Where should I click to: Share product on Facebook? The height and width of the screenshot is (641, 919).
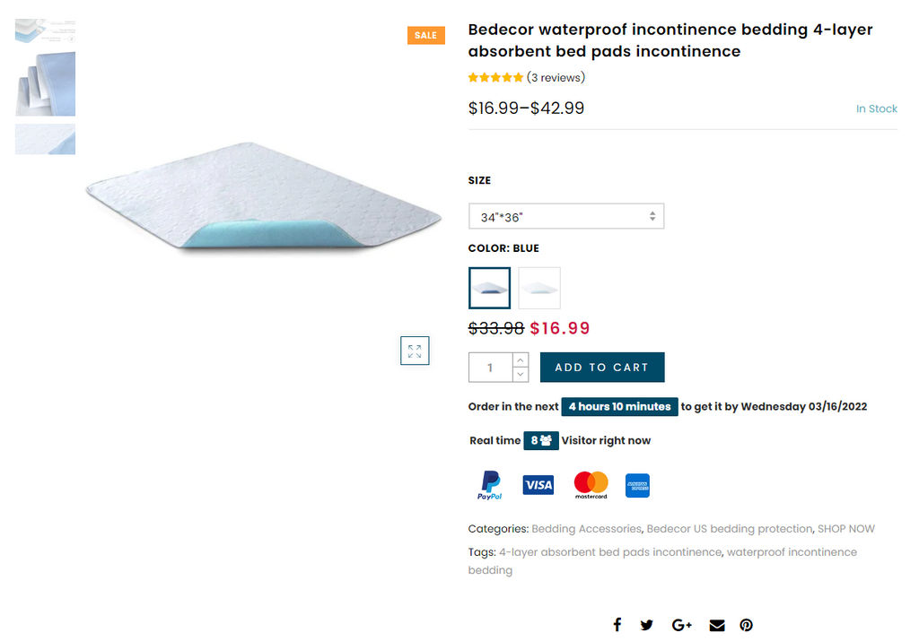click(x=617, y=625)
